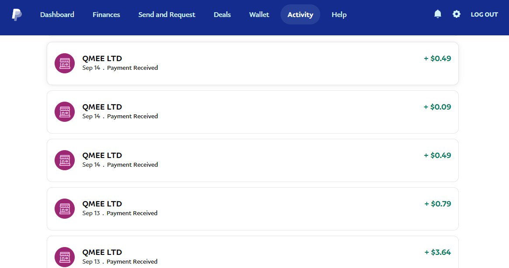Click the + $0.09 amount

(437, 107)
